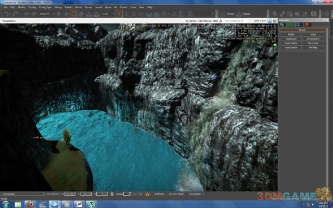Open the Terrain menu
333x208 pixels.
[88, 7]
